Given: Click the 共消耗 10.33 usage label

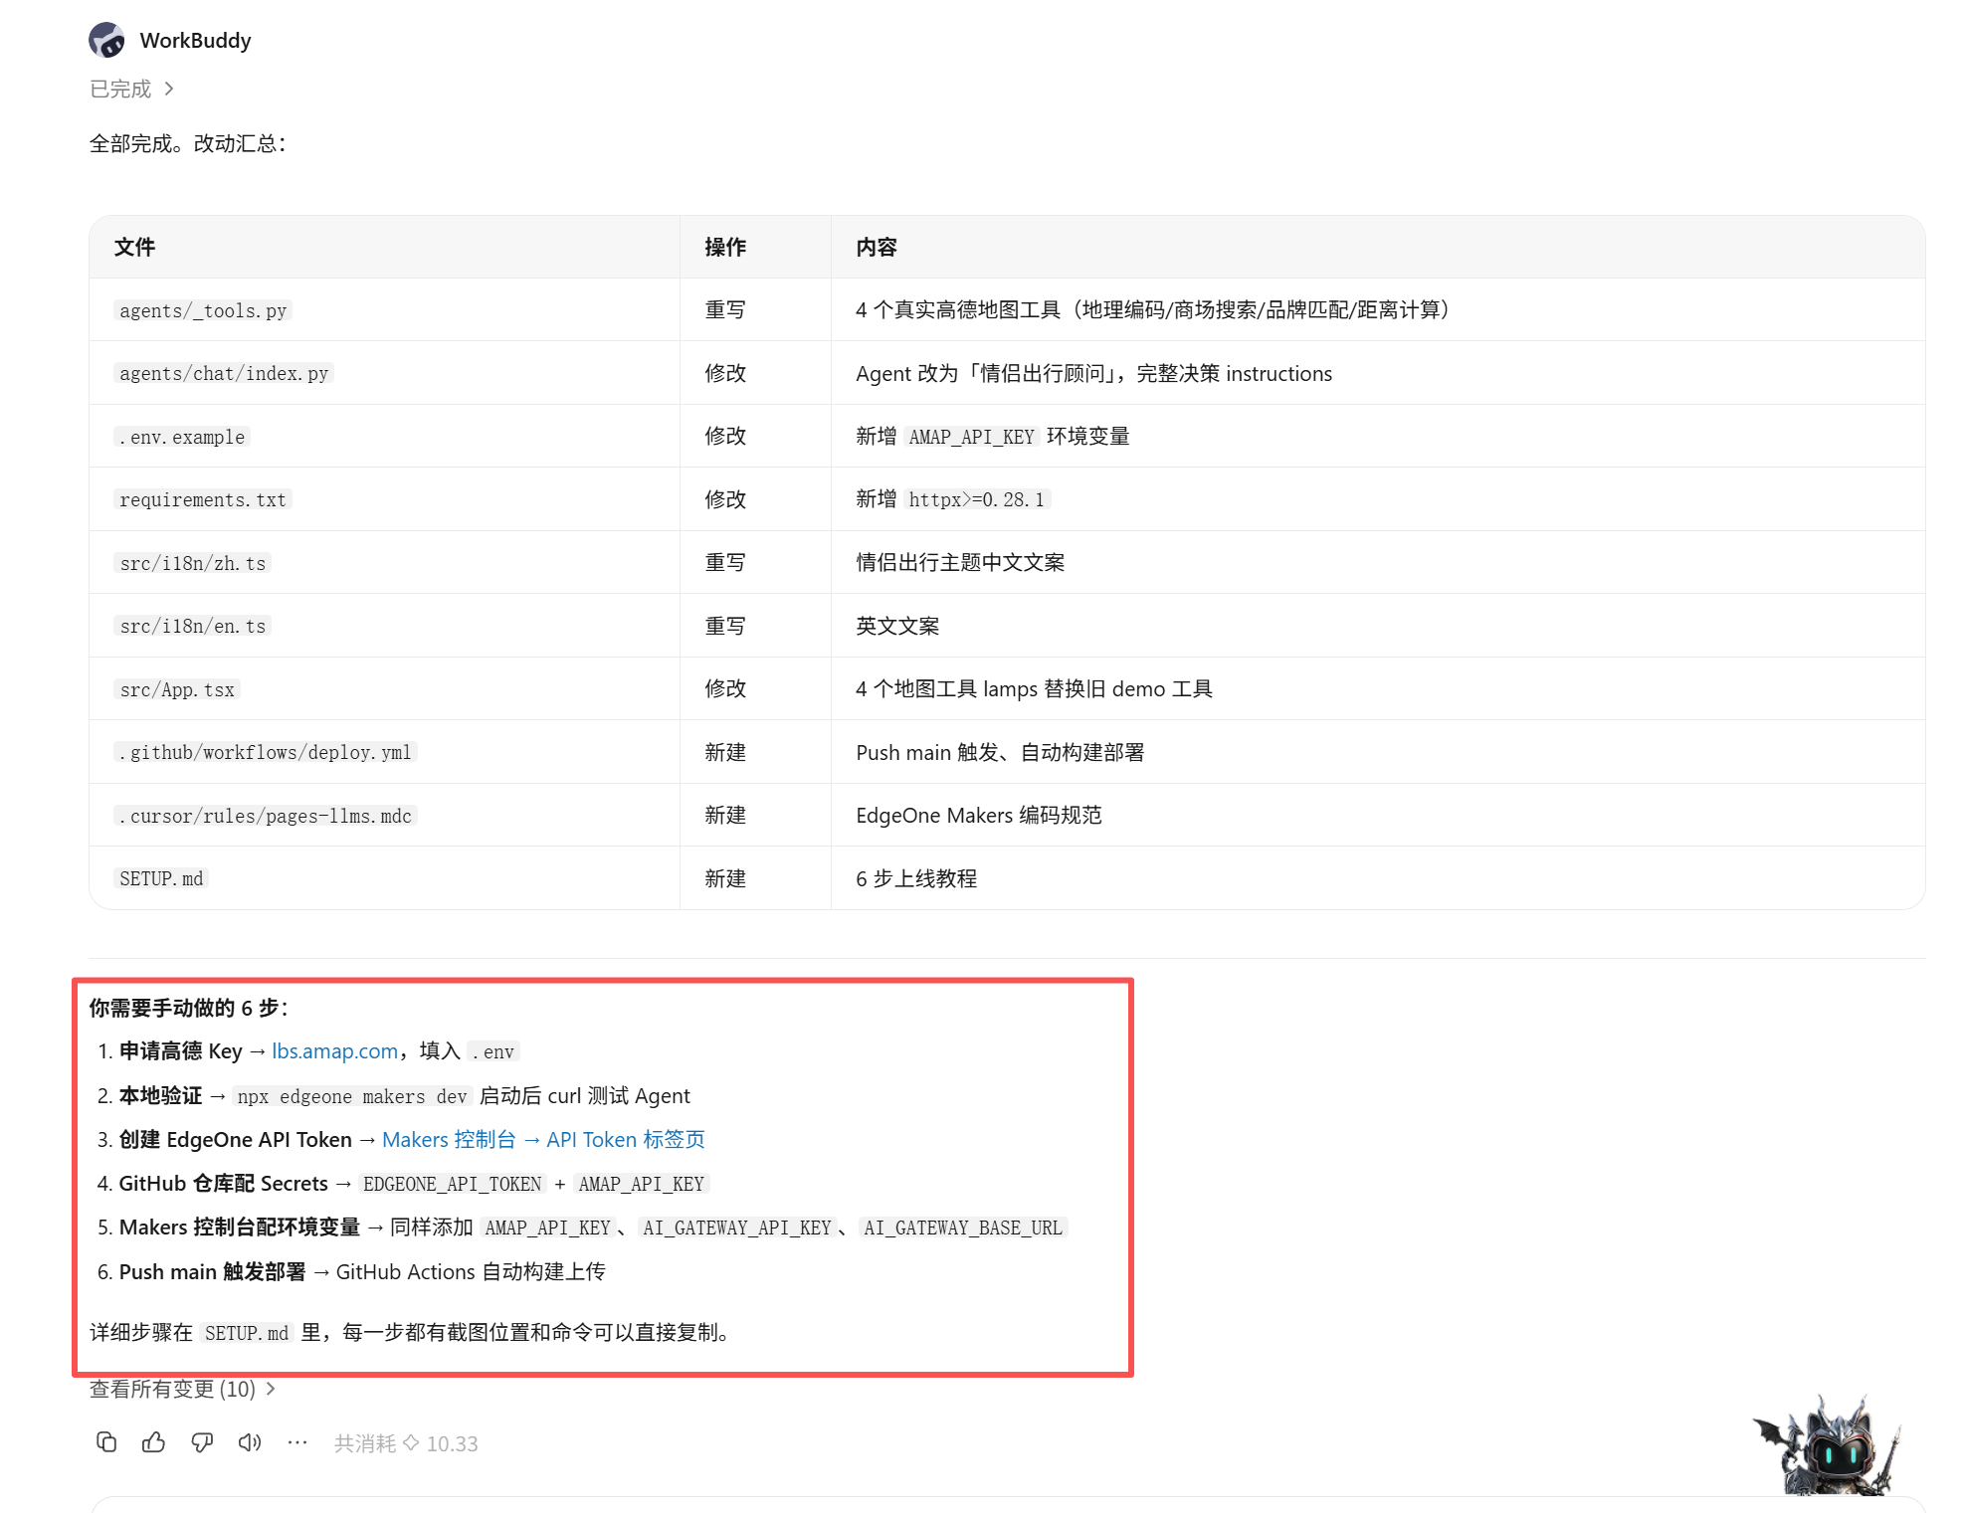Looking at the screenshot, I should coord(406,1443).
